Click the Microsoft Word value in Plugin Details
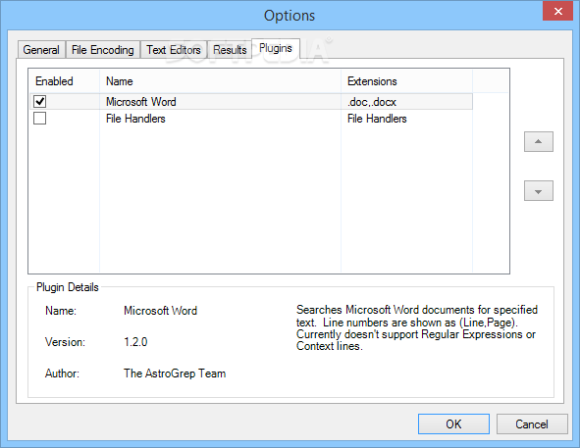 coord(160,311)
